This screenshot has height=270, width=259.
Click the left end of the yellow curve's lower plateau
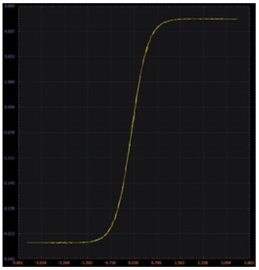[28, 242]
